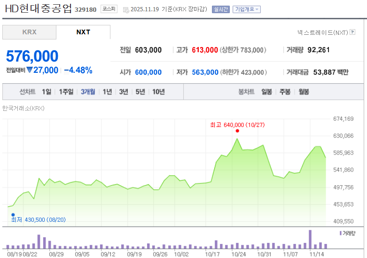Click the red 최고 640,000 marker dot
Viewport: 367px width, 258px height.
237,131
